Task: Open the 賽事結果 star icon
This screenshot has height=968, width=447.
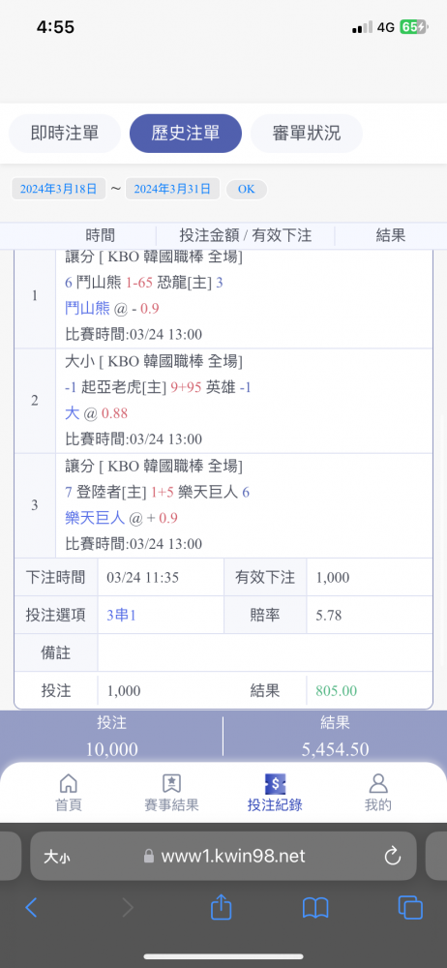Action: (x=171, y=784)
